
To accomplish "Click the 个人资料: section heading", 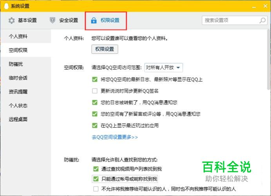I will click(74, 38).
